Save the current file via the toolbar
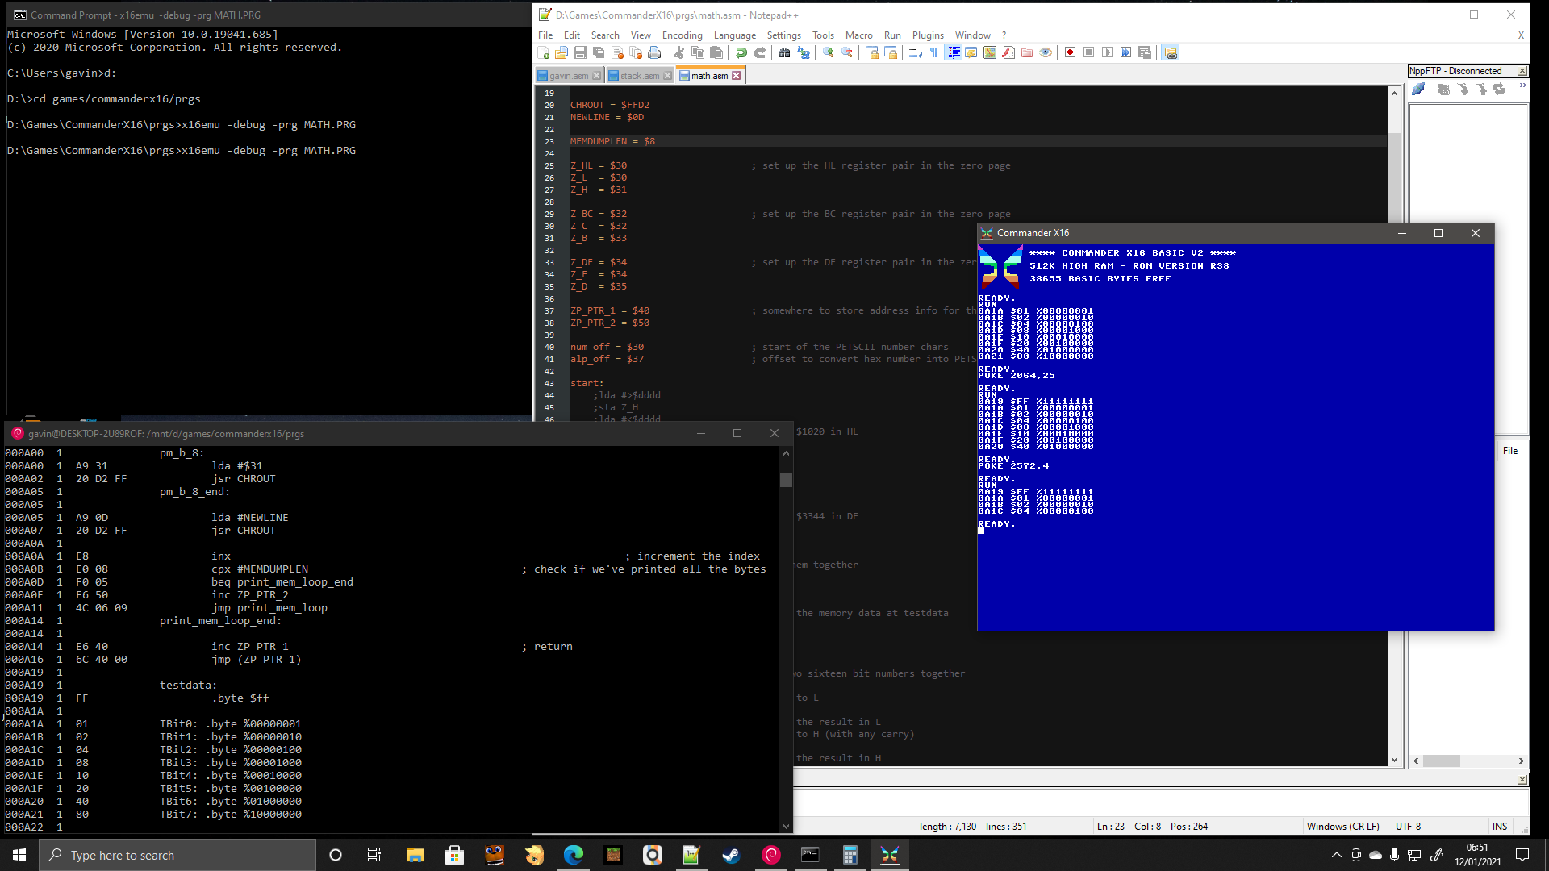The height and width of the screenshot is (871, 1549). [x=580, y=52]
